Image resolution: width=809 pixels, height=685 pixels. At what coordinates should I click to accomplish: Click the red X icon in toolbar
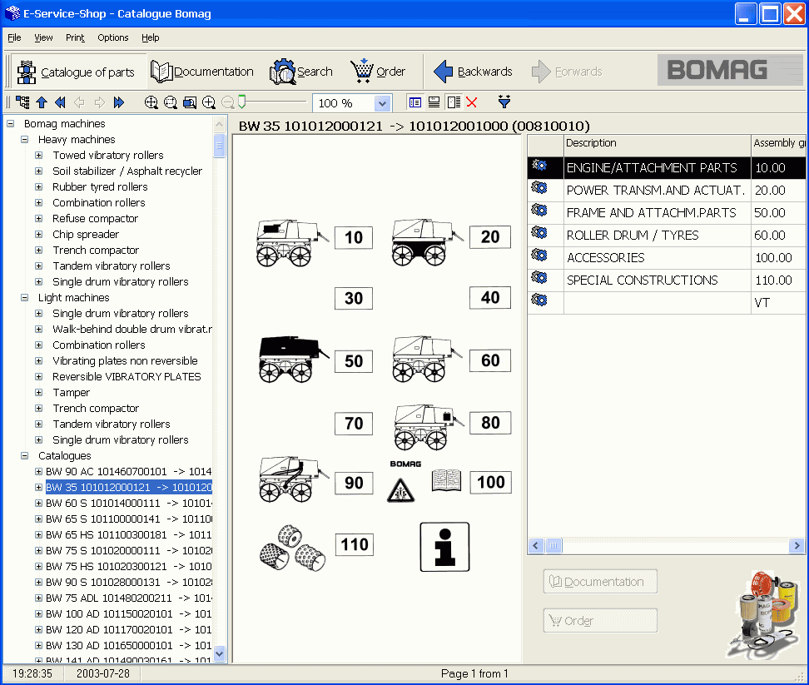(472, 102)
